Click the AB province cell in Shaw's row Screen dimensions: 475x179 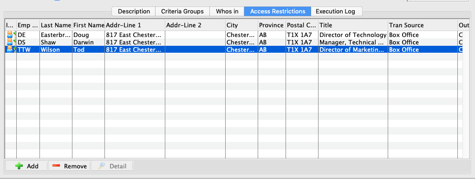tap(272, 42)
